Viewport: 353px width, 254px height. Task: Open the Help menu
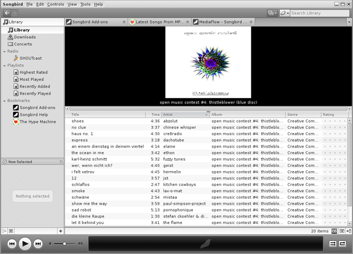(98, 4)
